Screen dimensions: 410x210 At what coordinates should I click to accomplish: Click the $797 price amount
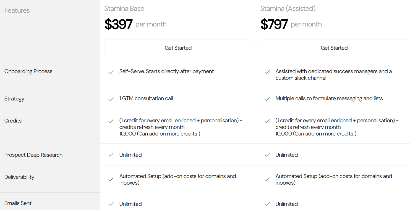click(274, 24)
